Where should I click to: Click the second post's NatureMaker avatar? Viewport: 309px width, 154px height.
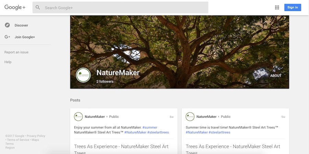(x=190, y=117)
